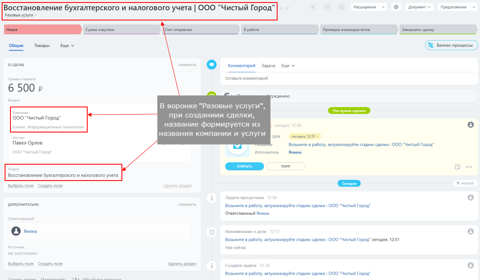Click the 'Услуга' field value text

[x=63, y=175]
